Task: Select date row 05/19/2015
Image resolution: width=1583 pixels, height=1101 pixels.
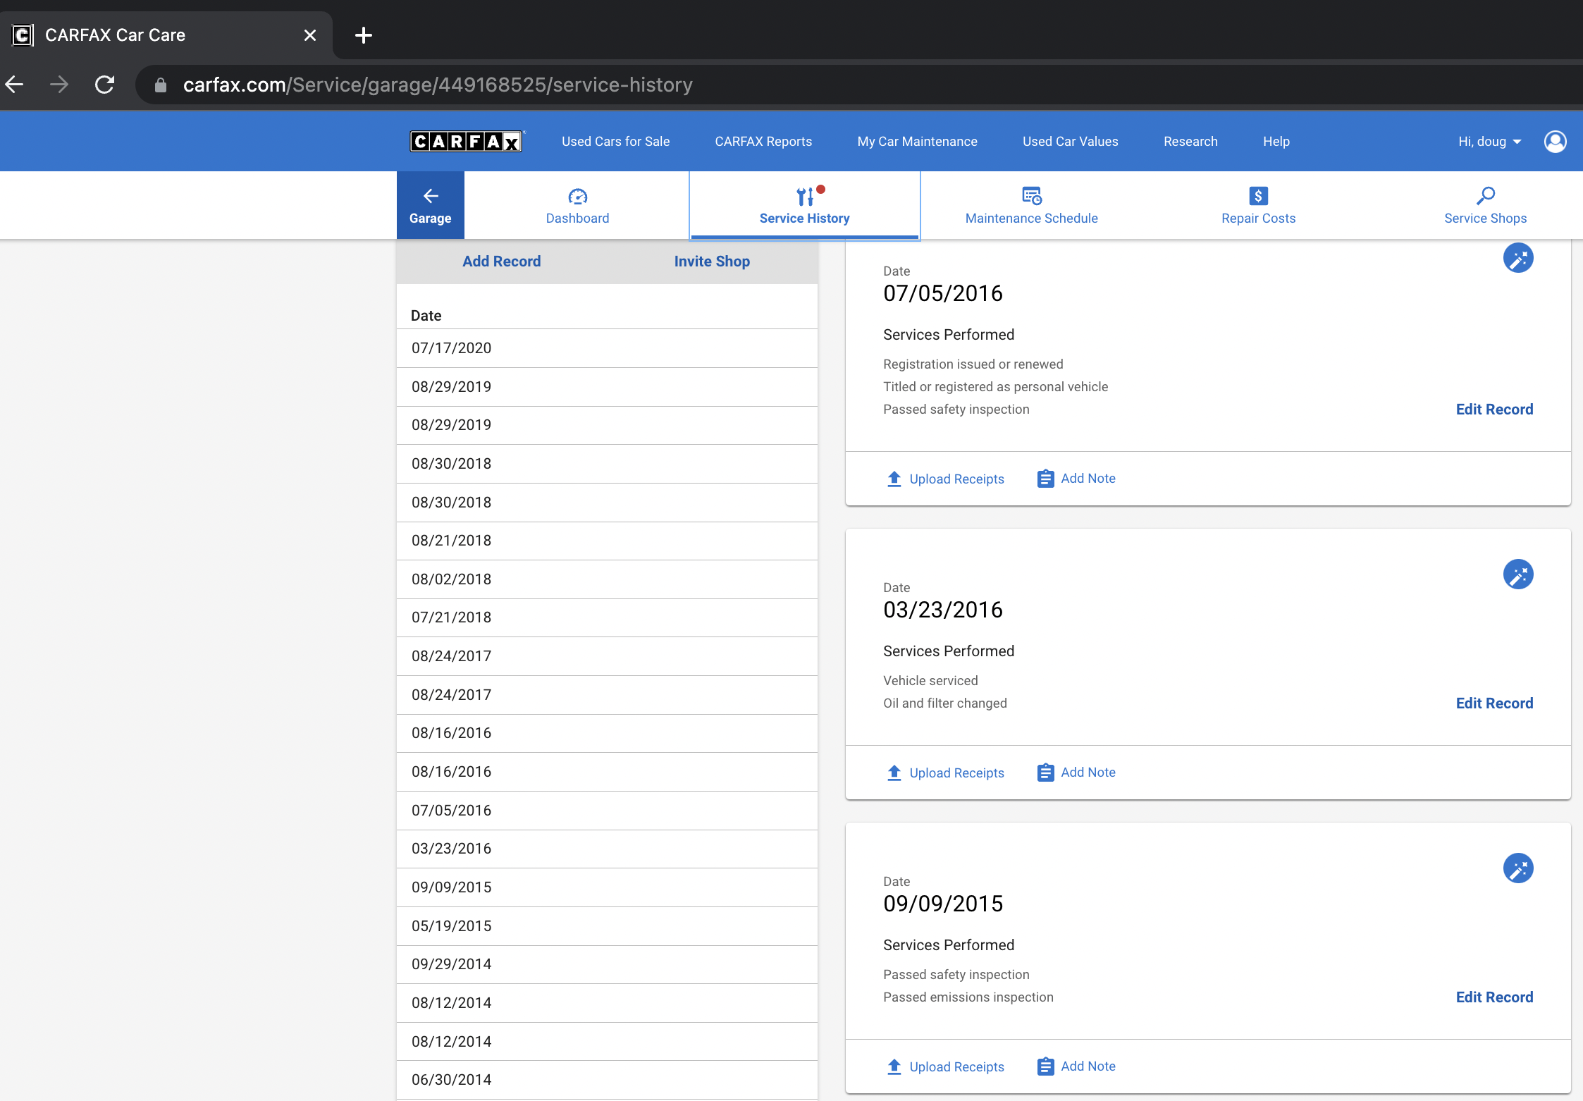Action: [607, 926]
